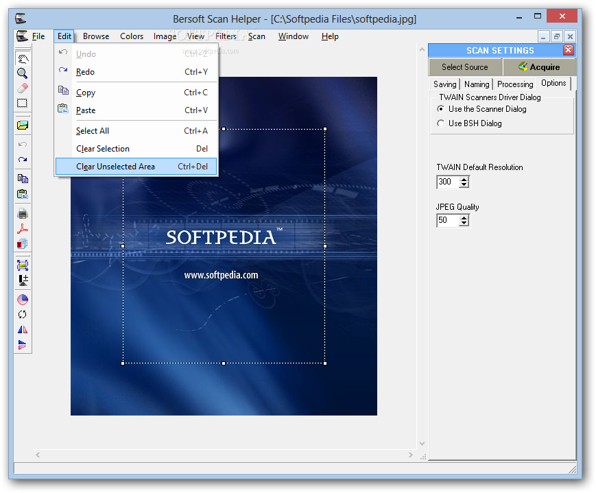Viewport: 596px width, 493px height.
Task: Select the Hand pan tool
Action: [23, 58]
